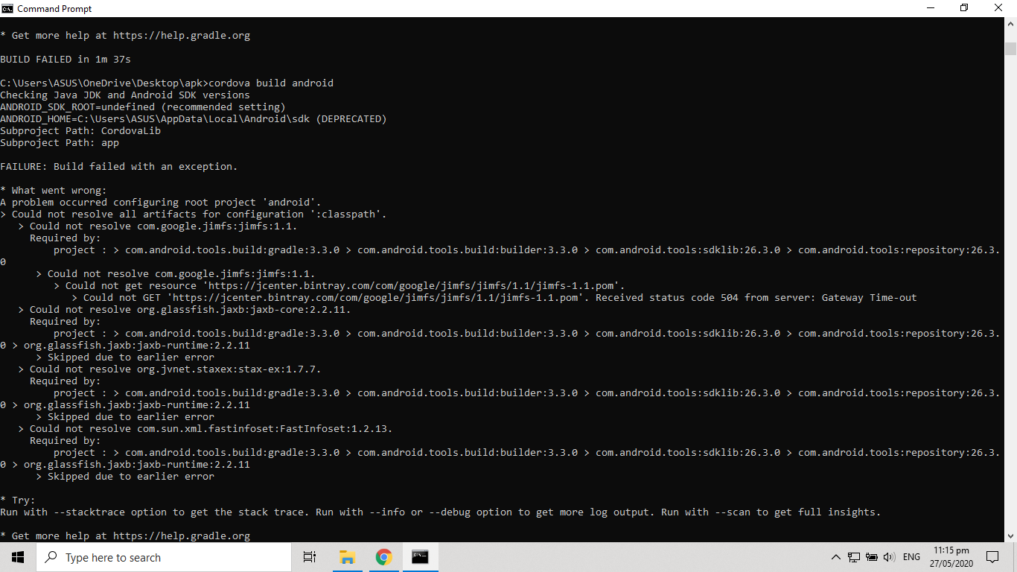Click the 'BUILD FAILED in 1m 37s' line

66,59
